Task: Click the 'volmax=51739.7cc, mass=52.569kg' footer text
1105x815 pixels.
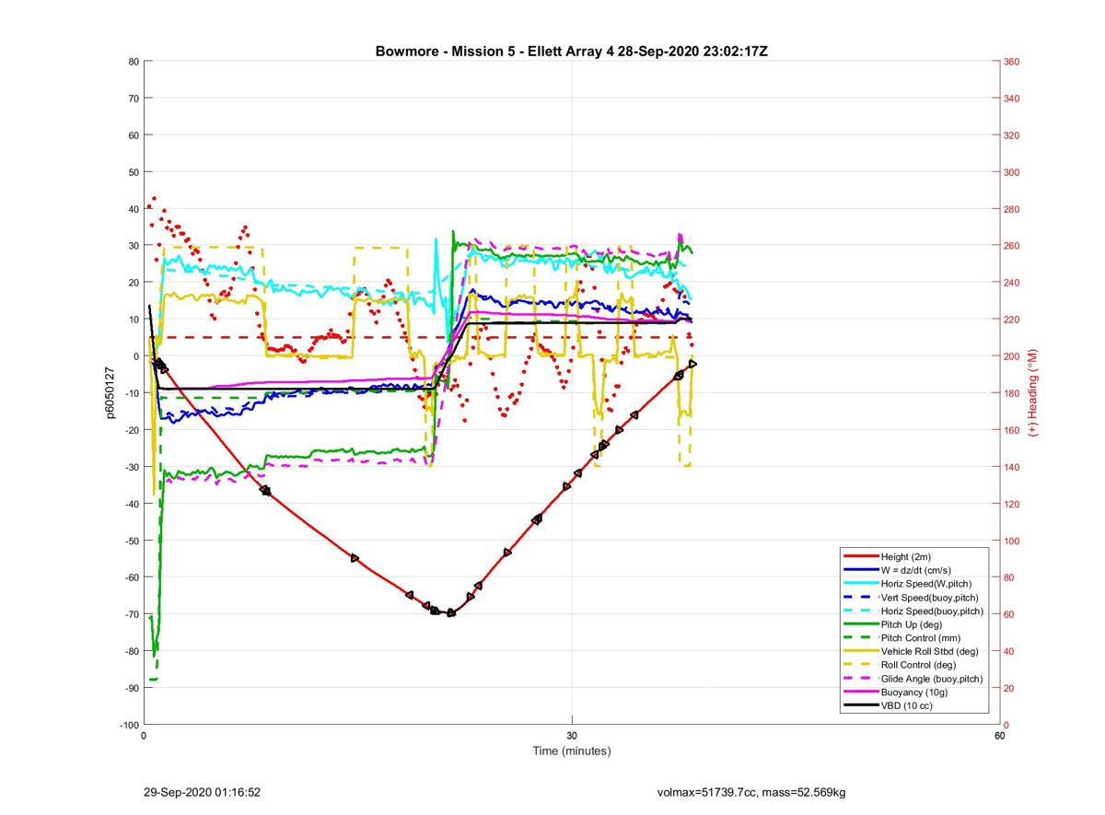Action: 751,792
